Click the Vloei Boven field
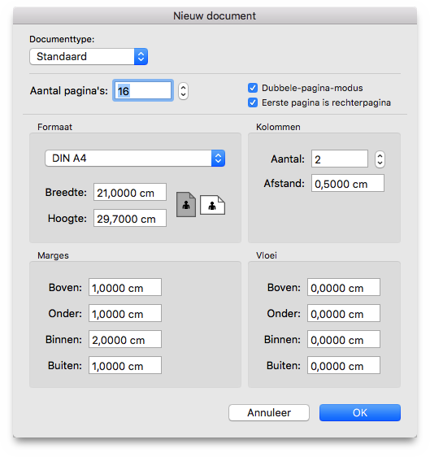 (x=344, y=287)
